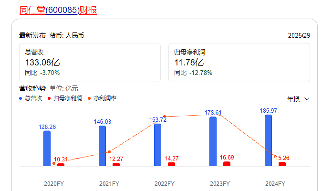Click the 2023FY net margin line point
This screenshot has height=191, width=322.
click(220, 115)
